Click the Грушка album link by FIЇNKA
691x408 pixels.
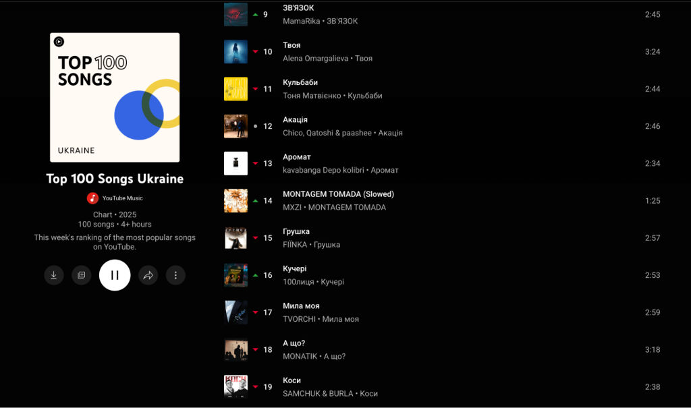327,245
